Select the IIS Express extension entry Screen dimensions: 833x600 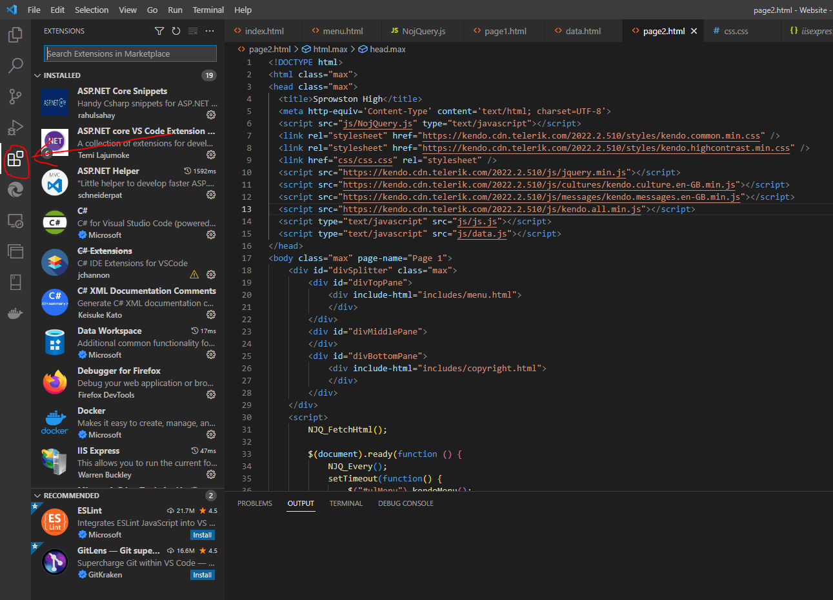[127, 463]
